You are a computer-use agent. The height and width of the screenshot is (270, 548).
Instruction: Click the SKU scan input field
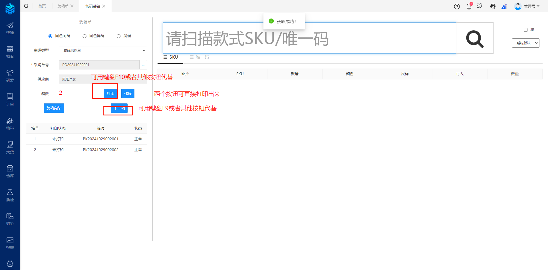point(309,38)
